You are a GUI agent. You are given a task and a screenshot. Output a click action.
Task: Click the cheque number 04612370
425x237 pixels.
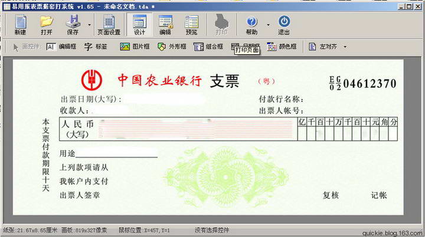[x=370, y=84]
